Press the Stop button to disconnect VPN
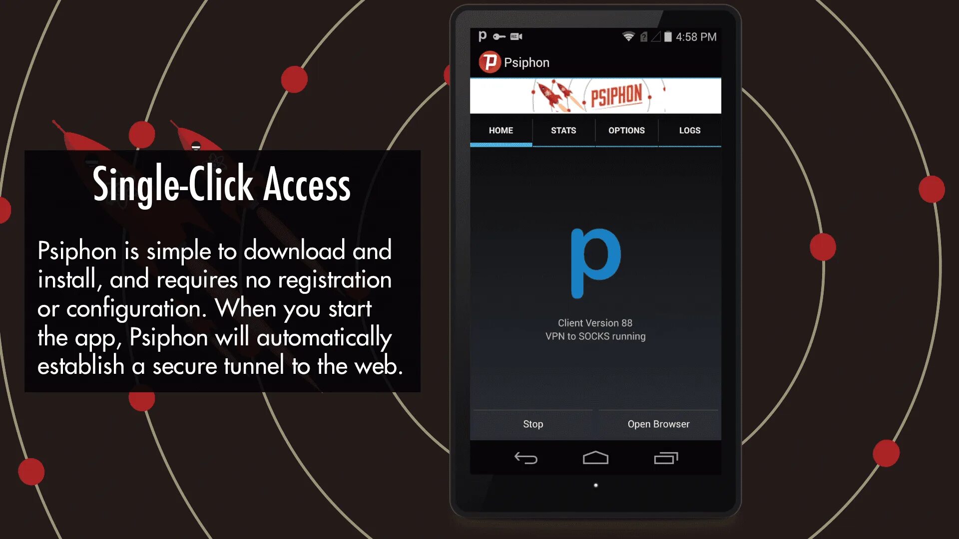The width and height of the screenshot is (959, 539). click(533, 424)
